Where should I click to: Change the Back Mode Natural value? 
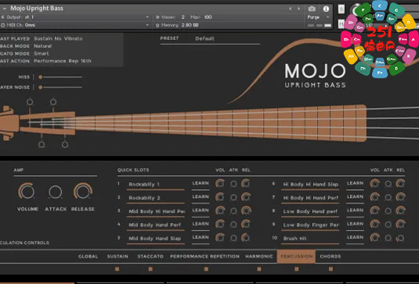[43, 46]
